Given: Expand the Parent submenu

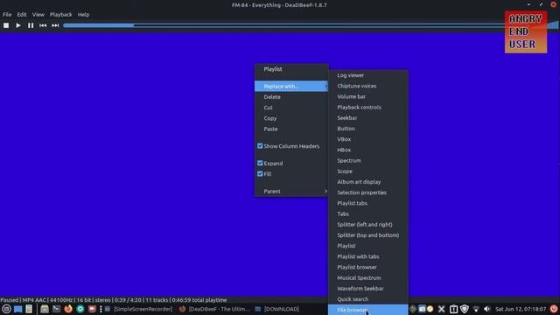Looking at the screenshot, I should coord(291,191).
